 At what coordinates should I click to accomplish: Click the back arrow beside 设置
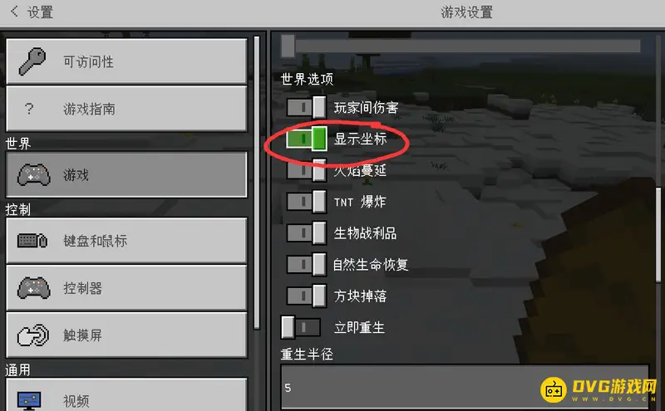click(x=14, y=11)
